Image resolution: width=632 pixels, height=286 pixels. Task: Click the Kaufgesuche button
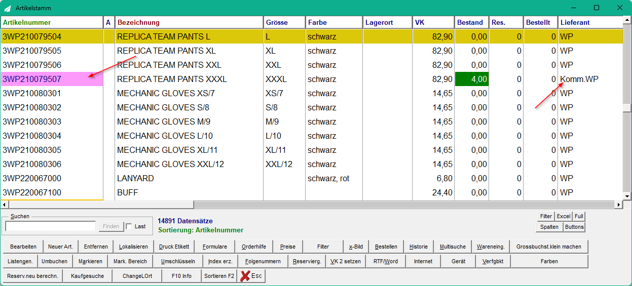point(88,276)
